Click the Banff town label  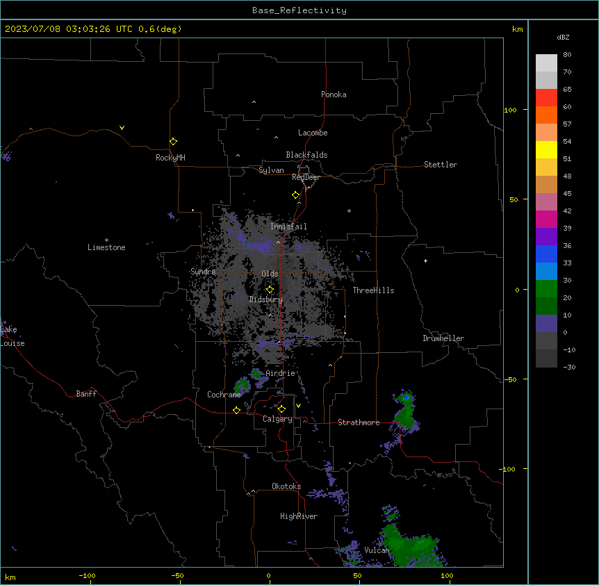pos(86,394)
